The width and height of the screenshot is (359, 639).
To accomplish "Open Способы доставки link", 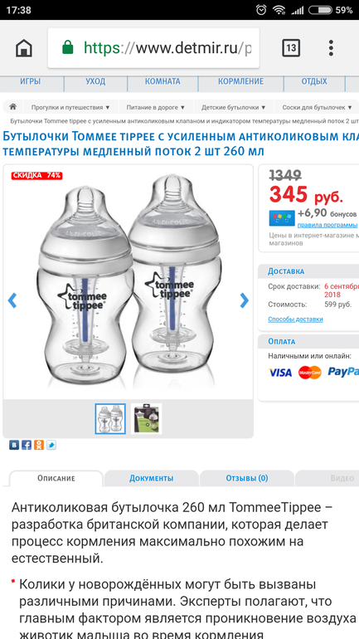I will (x=295, y=319).
